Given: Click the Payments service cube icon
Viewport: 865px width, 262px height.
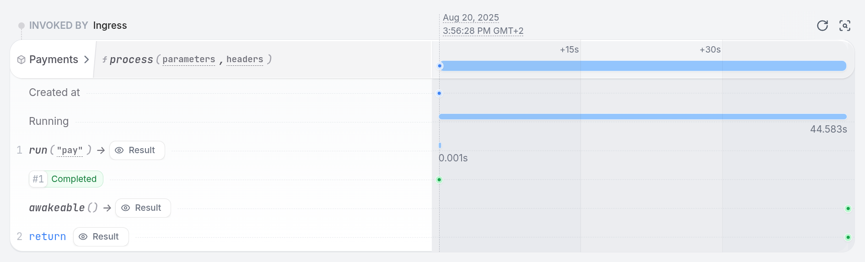Looking at the screenshot, I should coord(21,60).
